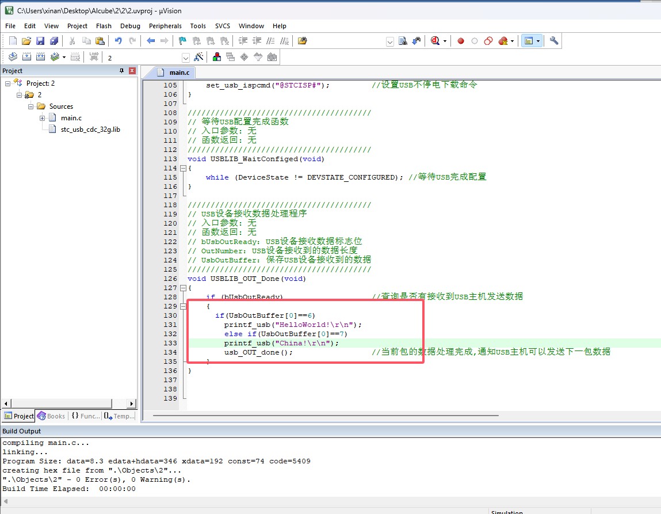Navigate backwards with the blue left arrow
This screenshot has height=514, width=661.
coord(151,41)
